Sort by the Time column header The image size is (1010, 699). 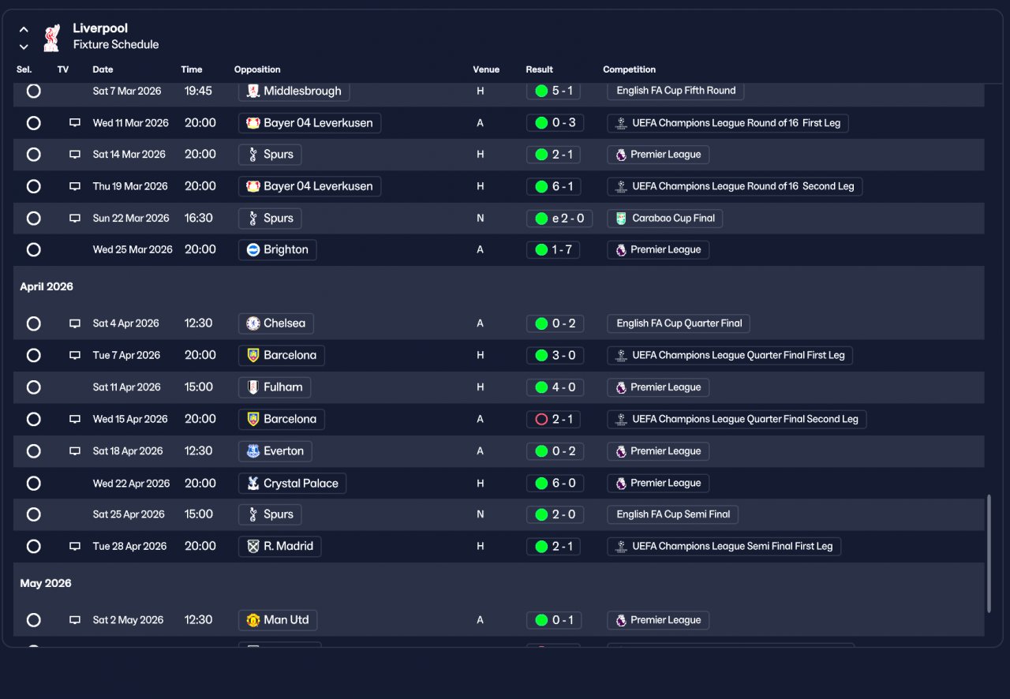coord(192,69)
